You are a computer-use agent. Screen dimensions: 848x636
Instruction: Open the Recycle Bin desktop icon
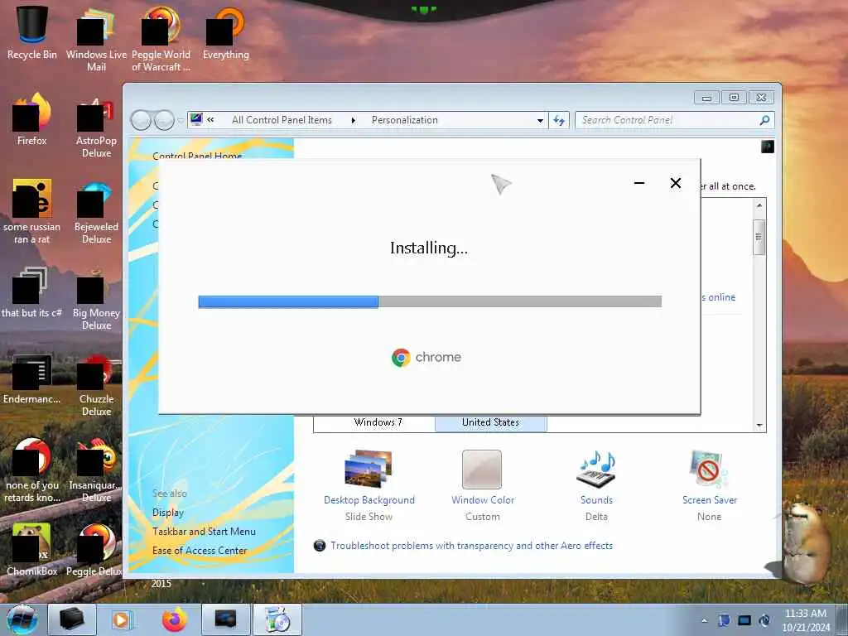[x=32, y=32]
